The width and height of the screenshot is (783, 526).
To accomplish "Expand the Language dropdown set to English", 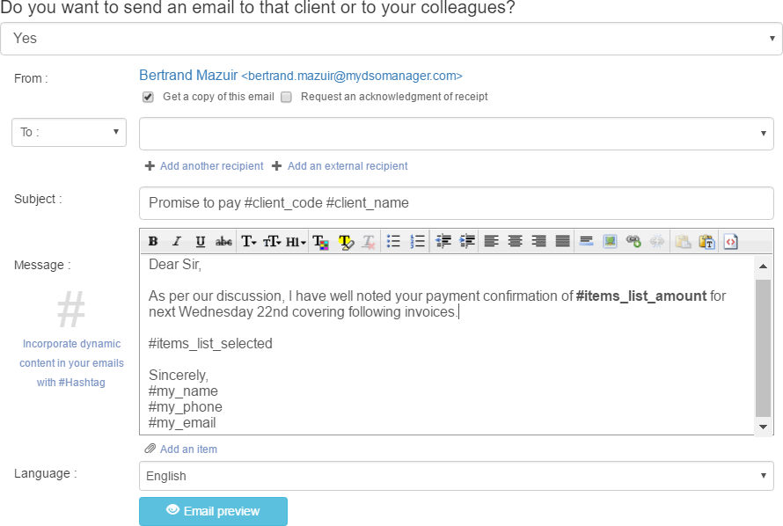I will [x=456, y=476].
